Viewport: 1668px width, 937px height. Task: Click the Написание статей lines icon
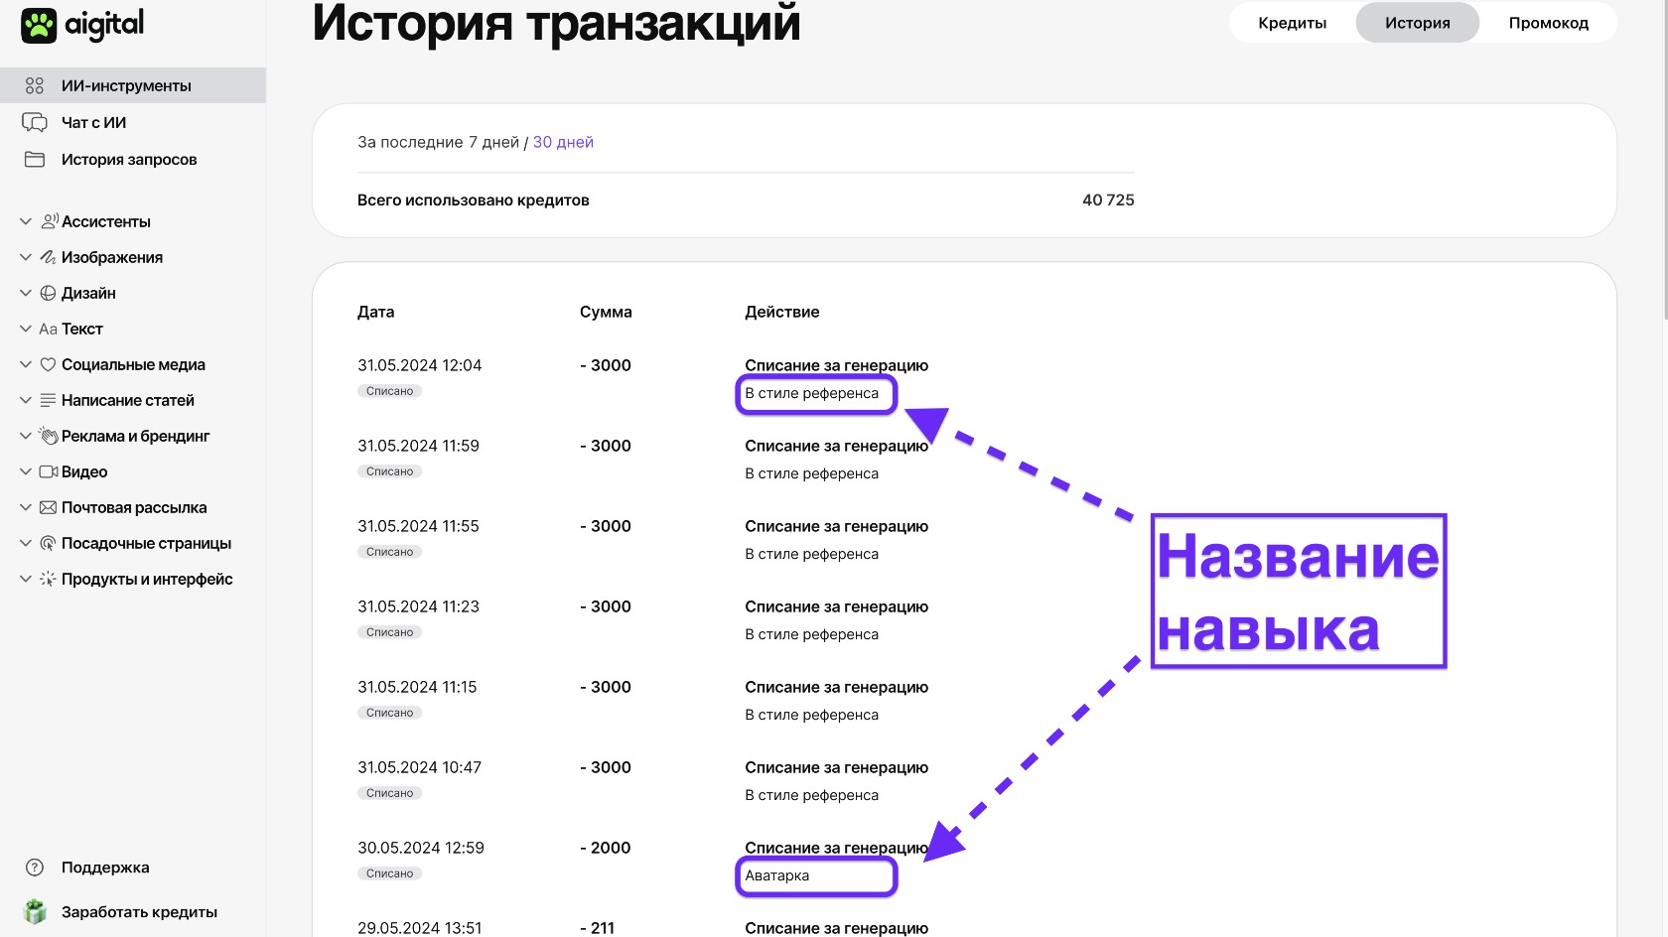point(48,400)
